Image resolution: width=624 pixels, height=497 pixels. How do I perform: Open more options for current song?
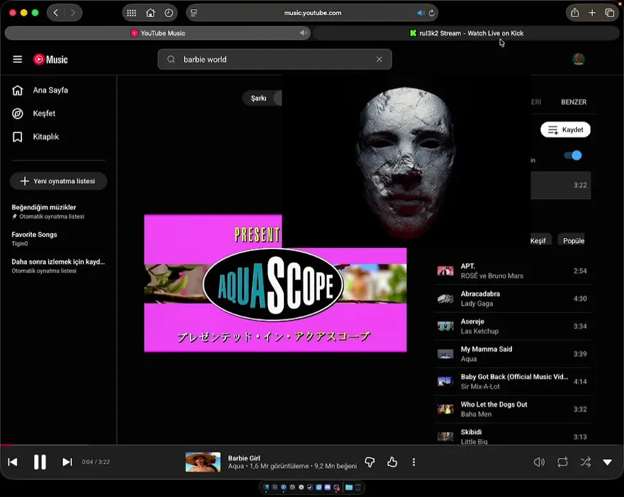click(x=414, y=462)
